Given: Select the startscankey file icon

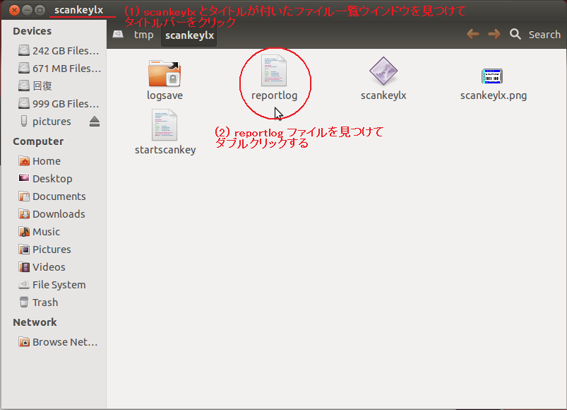Looking at the screenshot, I should tap(165, 125).
